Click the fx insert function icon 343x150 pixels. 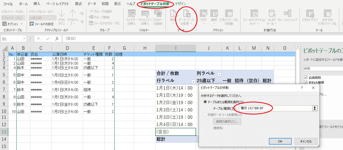click(x=57, y=38)
